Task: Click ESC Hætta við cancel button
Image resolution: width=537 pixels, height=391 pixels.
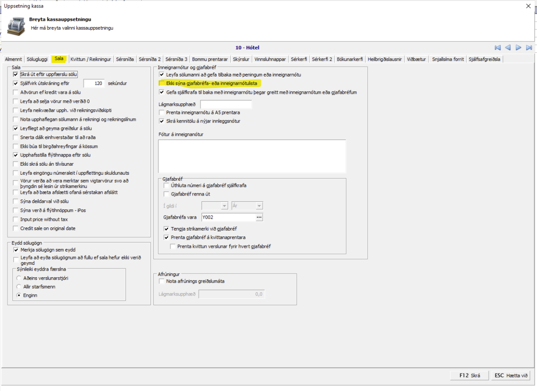Action: point(511,375)
